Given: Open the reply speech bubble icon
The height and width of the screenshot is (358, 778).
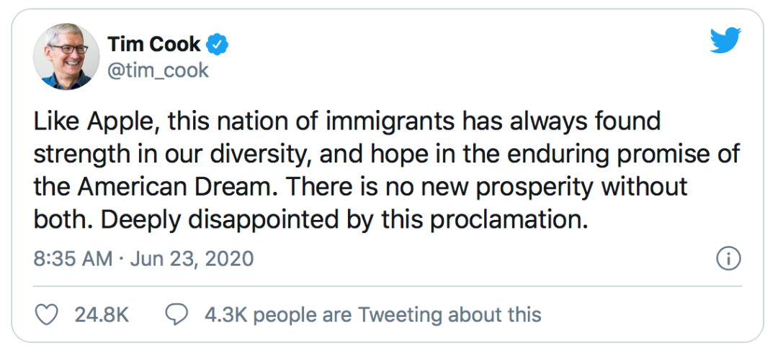Looking at the screenshot, I should (178, 315).
